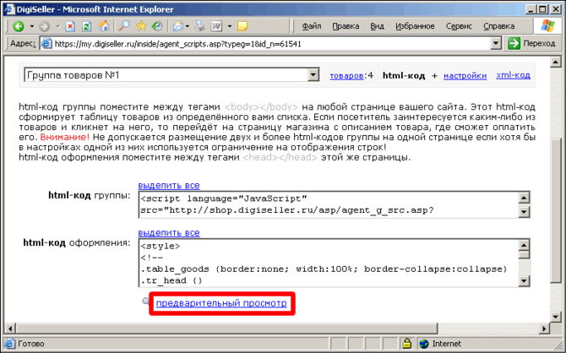Click the horizontal scrollbar right arrow

(544, 329)
